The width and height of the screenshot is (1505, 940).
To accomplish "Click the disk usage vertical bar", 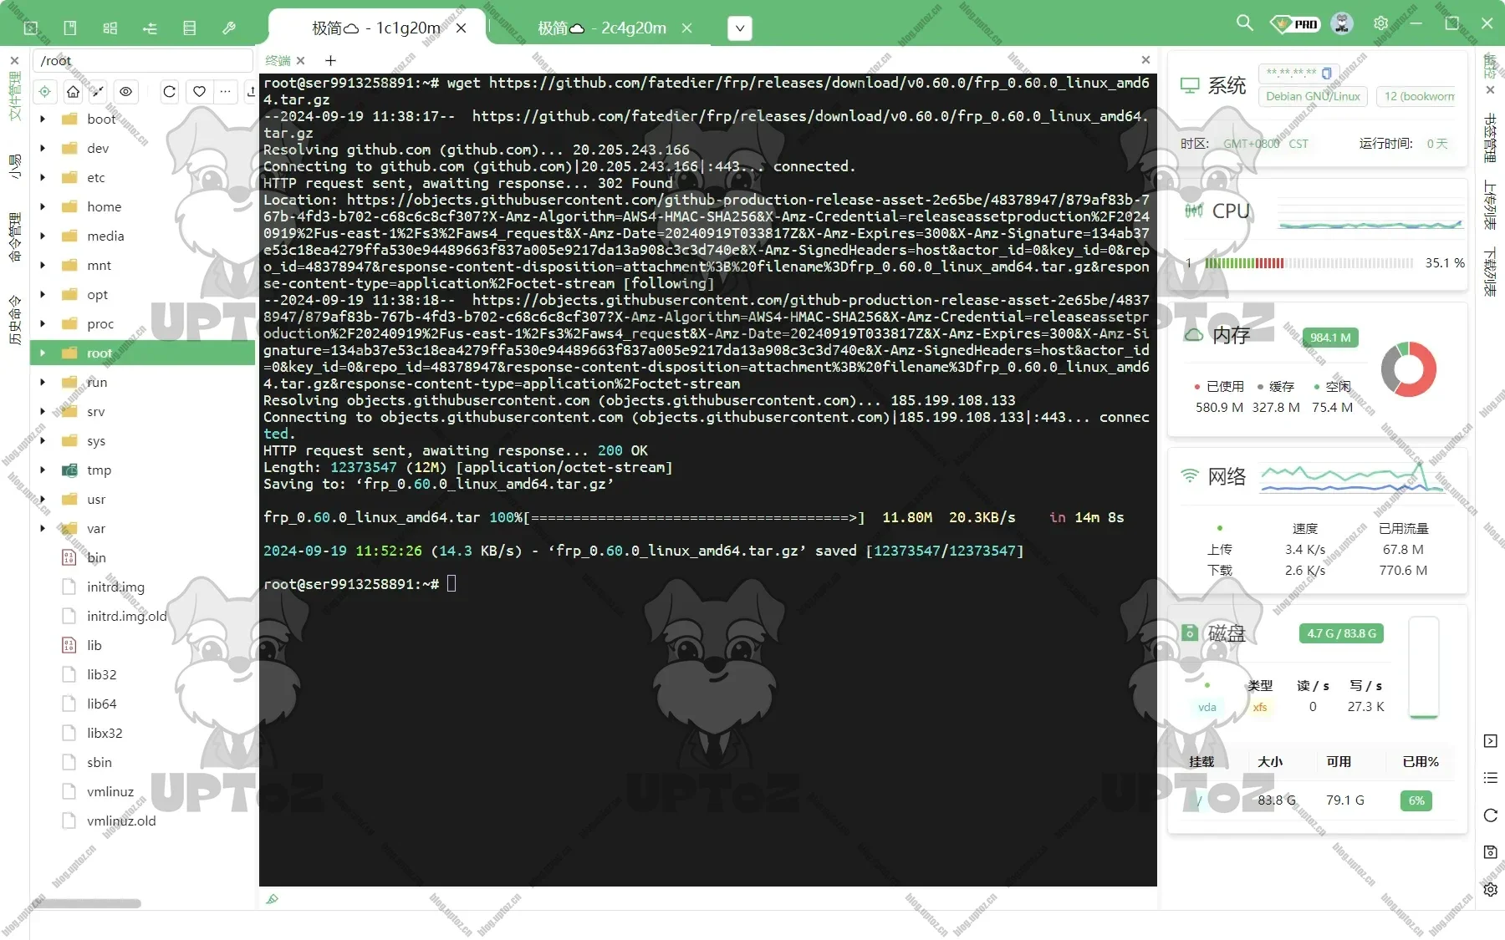I will point(1423,668).
